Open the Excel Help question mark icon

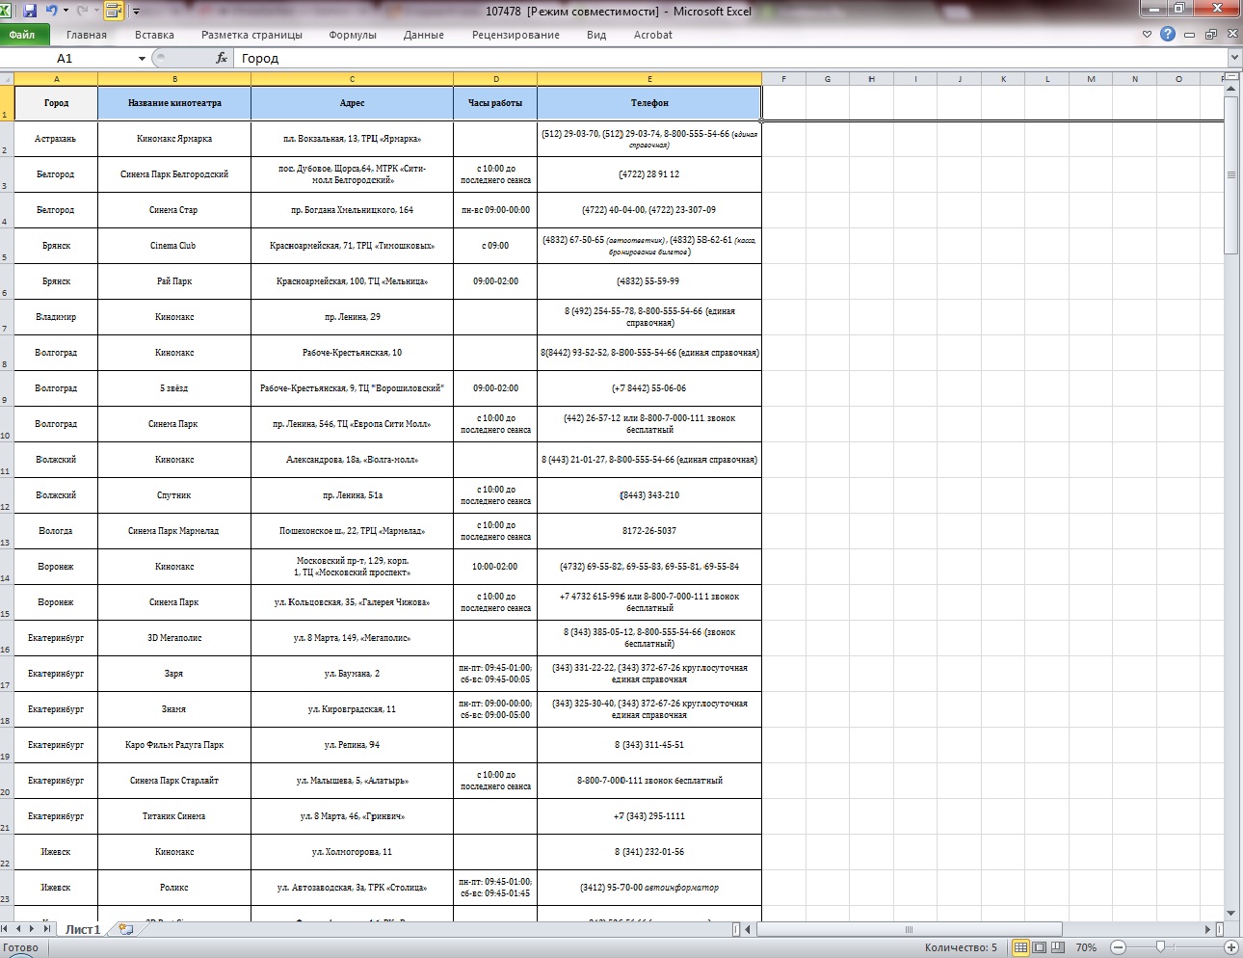point(1168,34)
